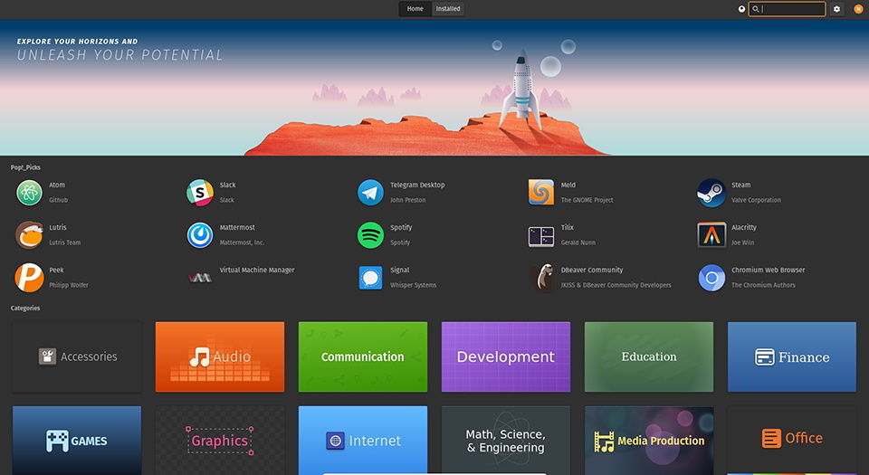Click the 'Github' developer text
Image resolution: width=869 pixels, height=475 pixels.
click(58, 200)
